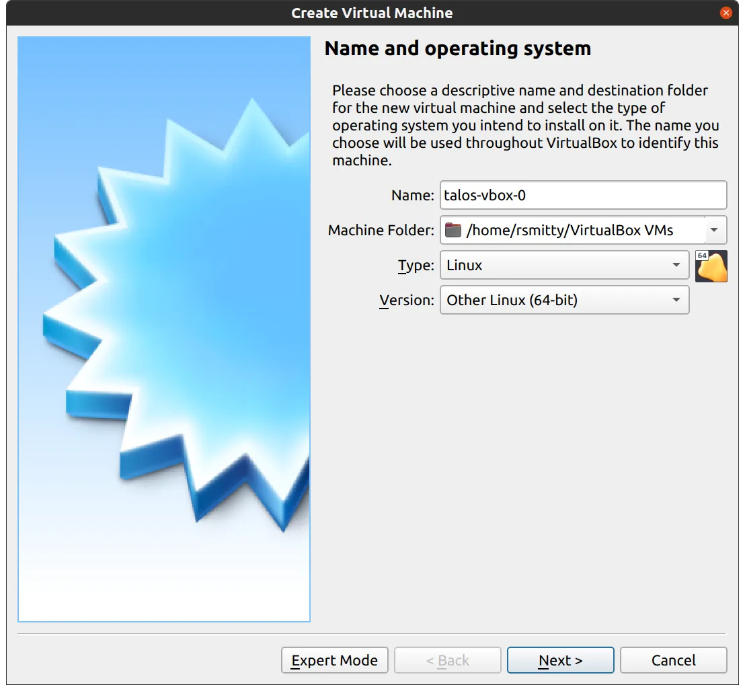745x691 pixels.
Task: Click the greyed-out < Back button
Action: pos(447,660)
